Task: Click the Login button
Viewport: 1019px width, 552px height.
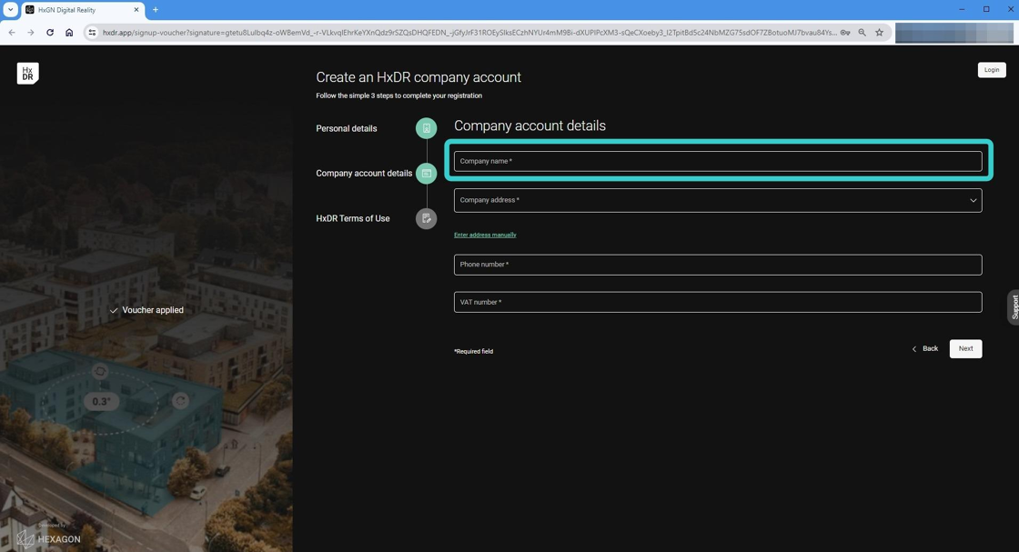Action: 992,70
